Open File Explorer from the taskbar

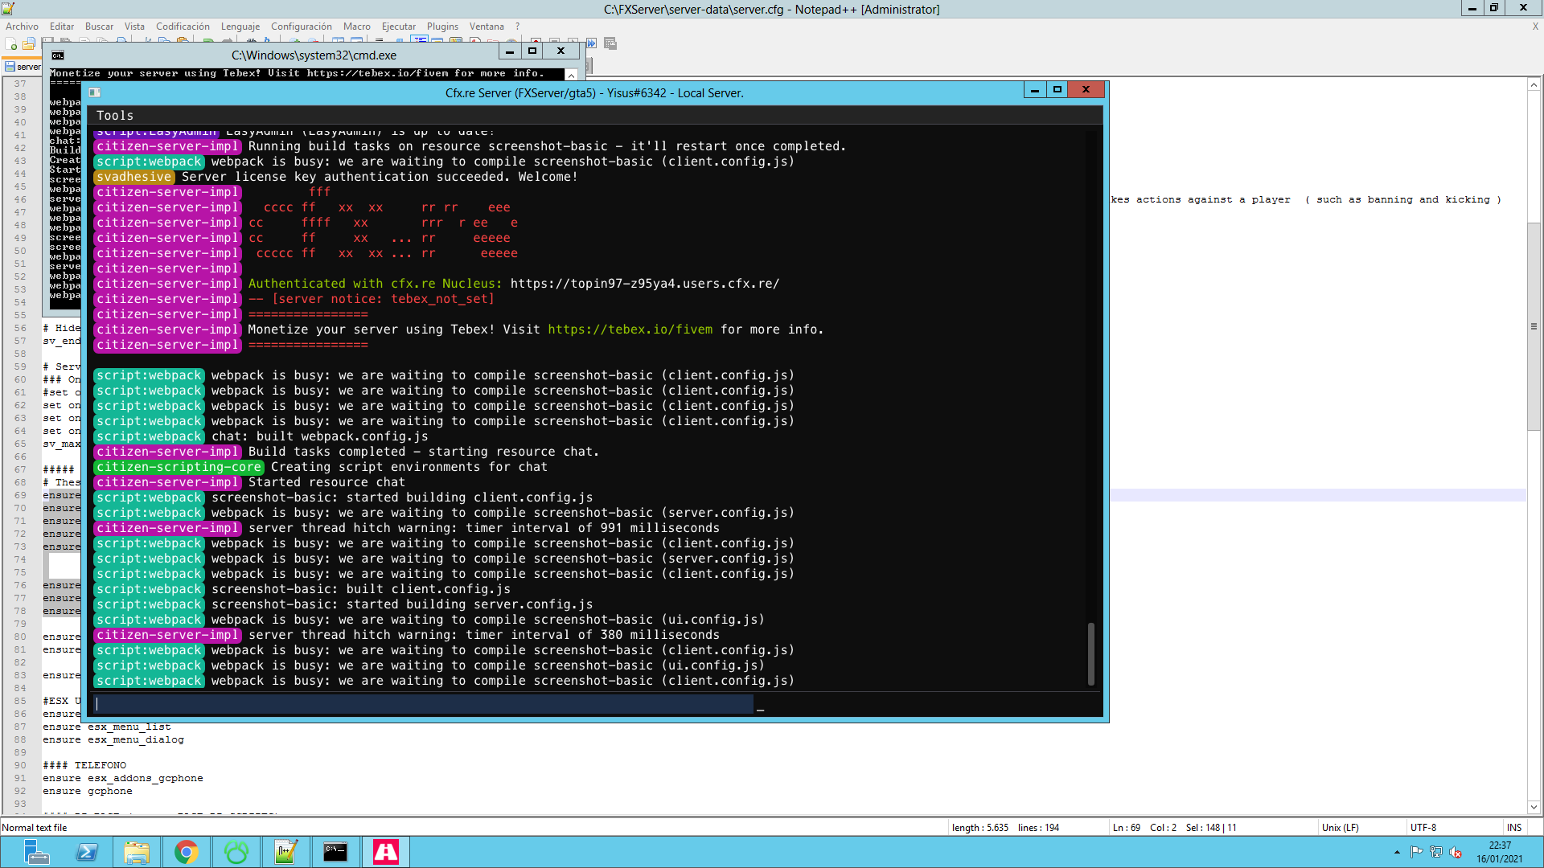pos(137,852)
